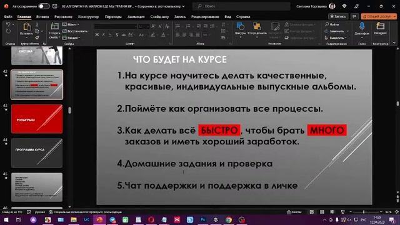400x225 pixels.
Task: Click Найти search in ribbon
Action: tap(332, 24)
